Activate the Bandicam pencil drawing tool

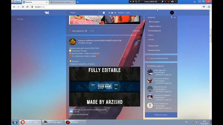pos(162,1)
